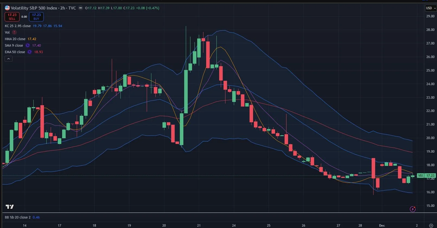The image size is (437, 228).
Task: Click the TVC exchange label in the title
Action: 72,8
